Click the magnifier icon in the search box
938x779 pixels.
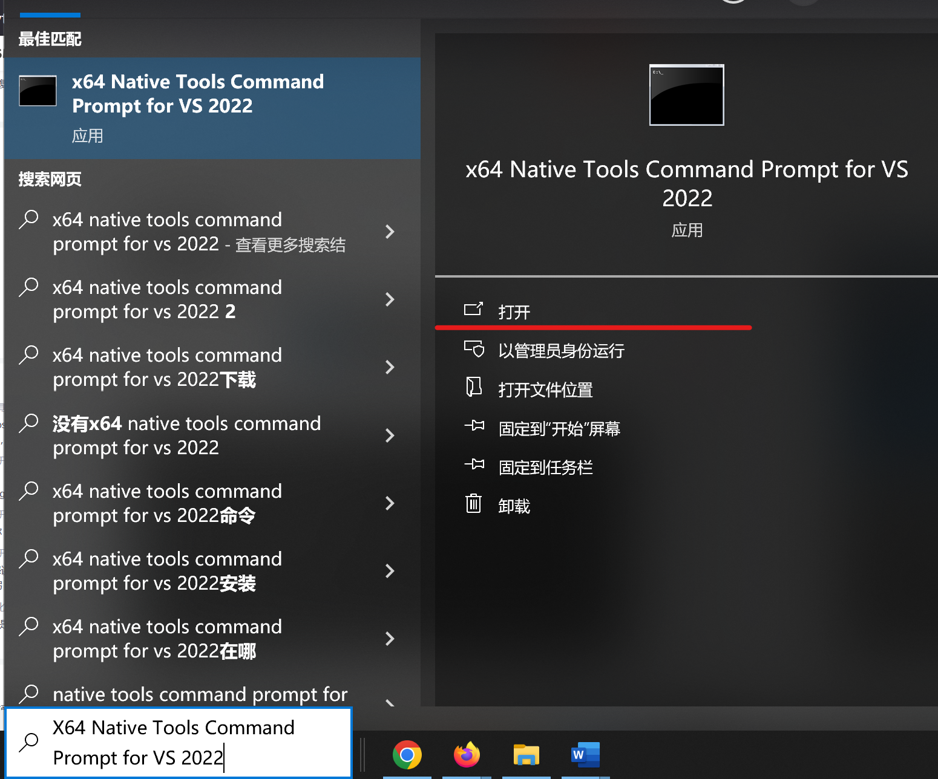(28, 742)
